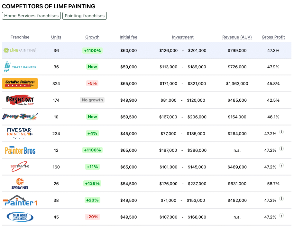The height and width of the screenshot is (232, 294).
Task: Click the $71,000 investment lower value
Action: (168, 200)
